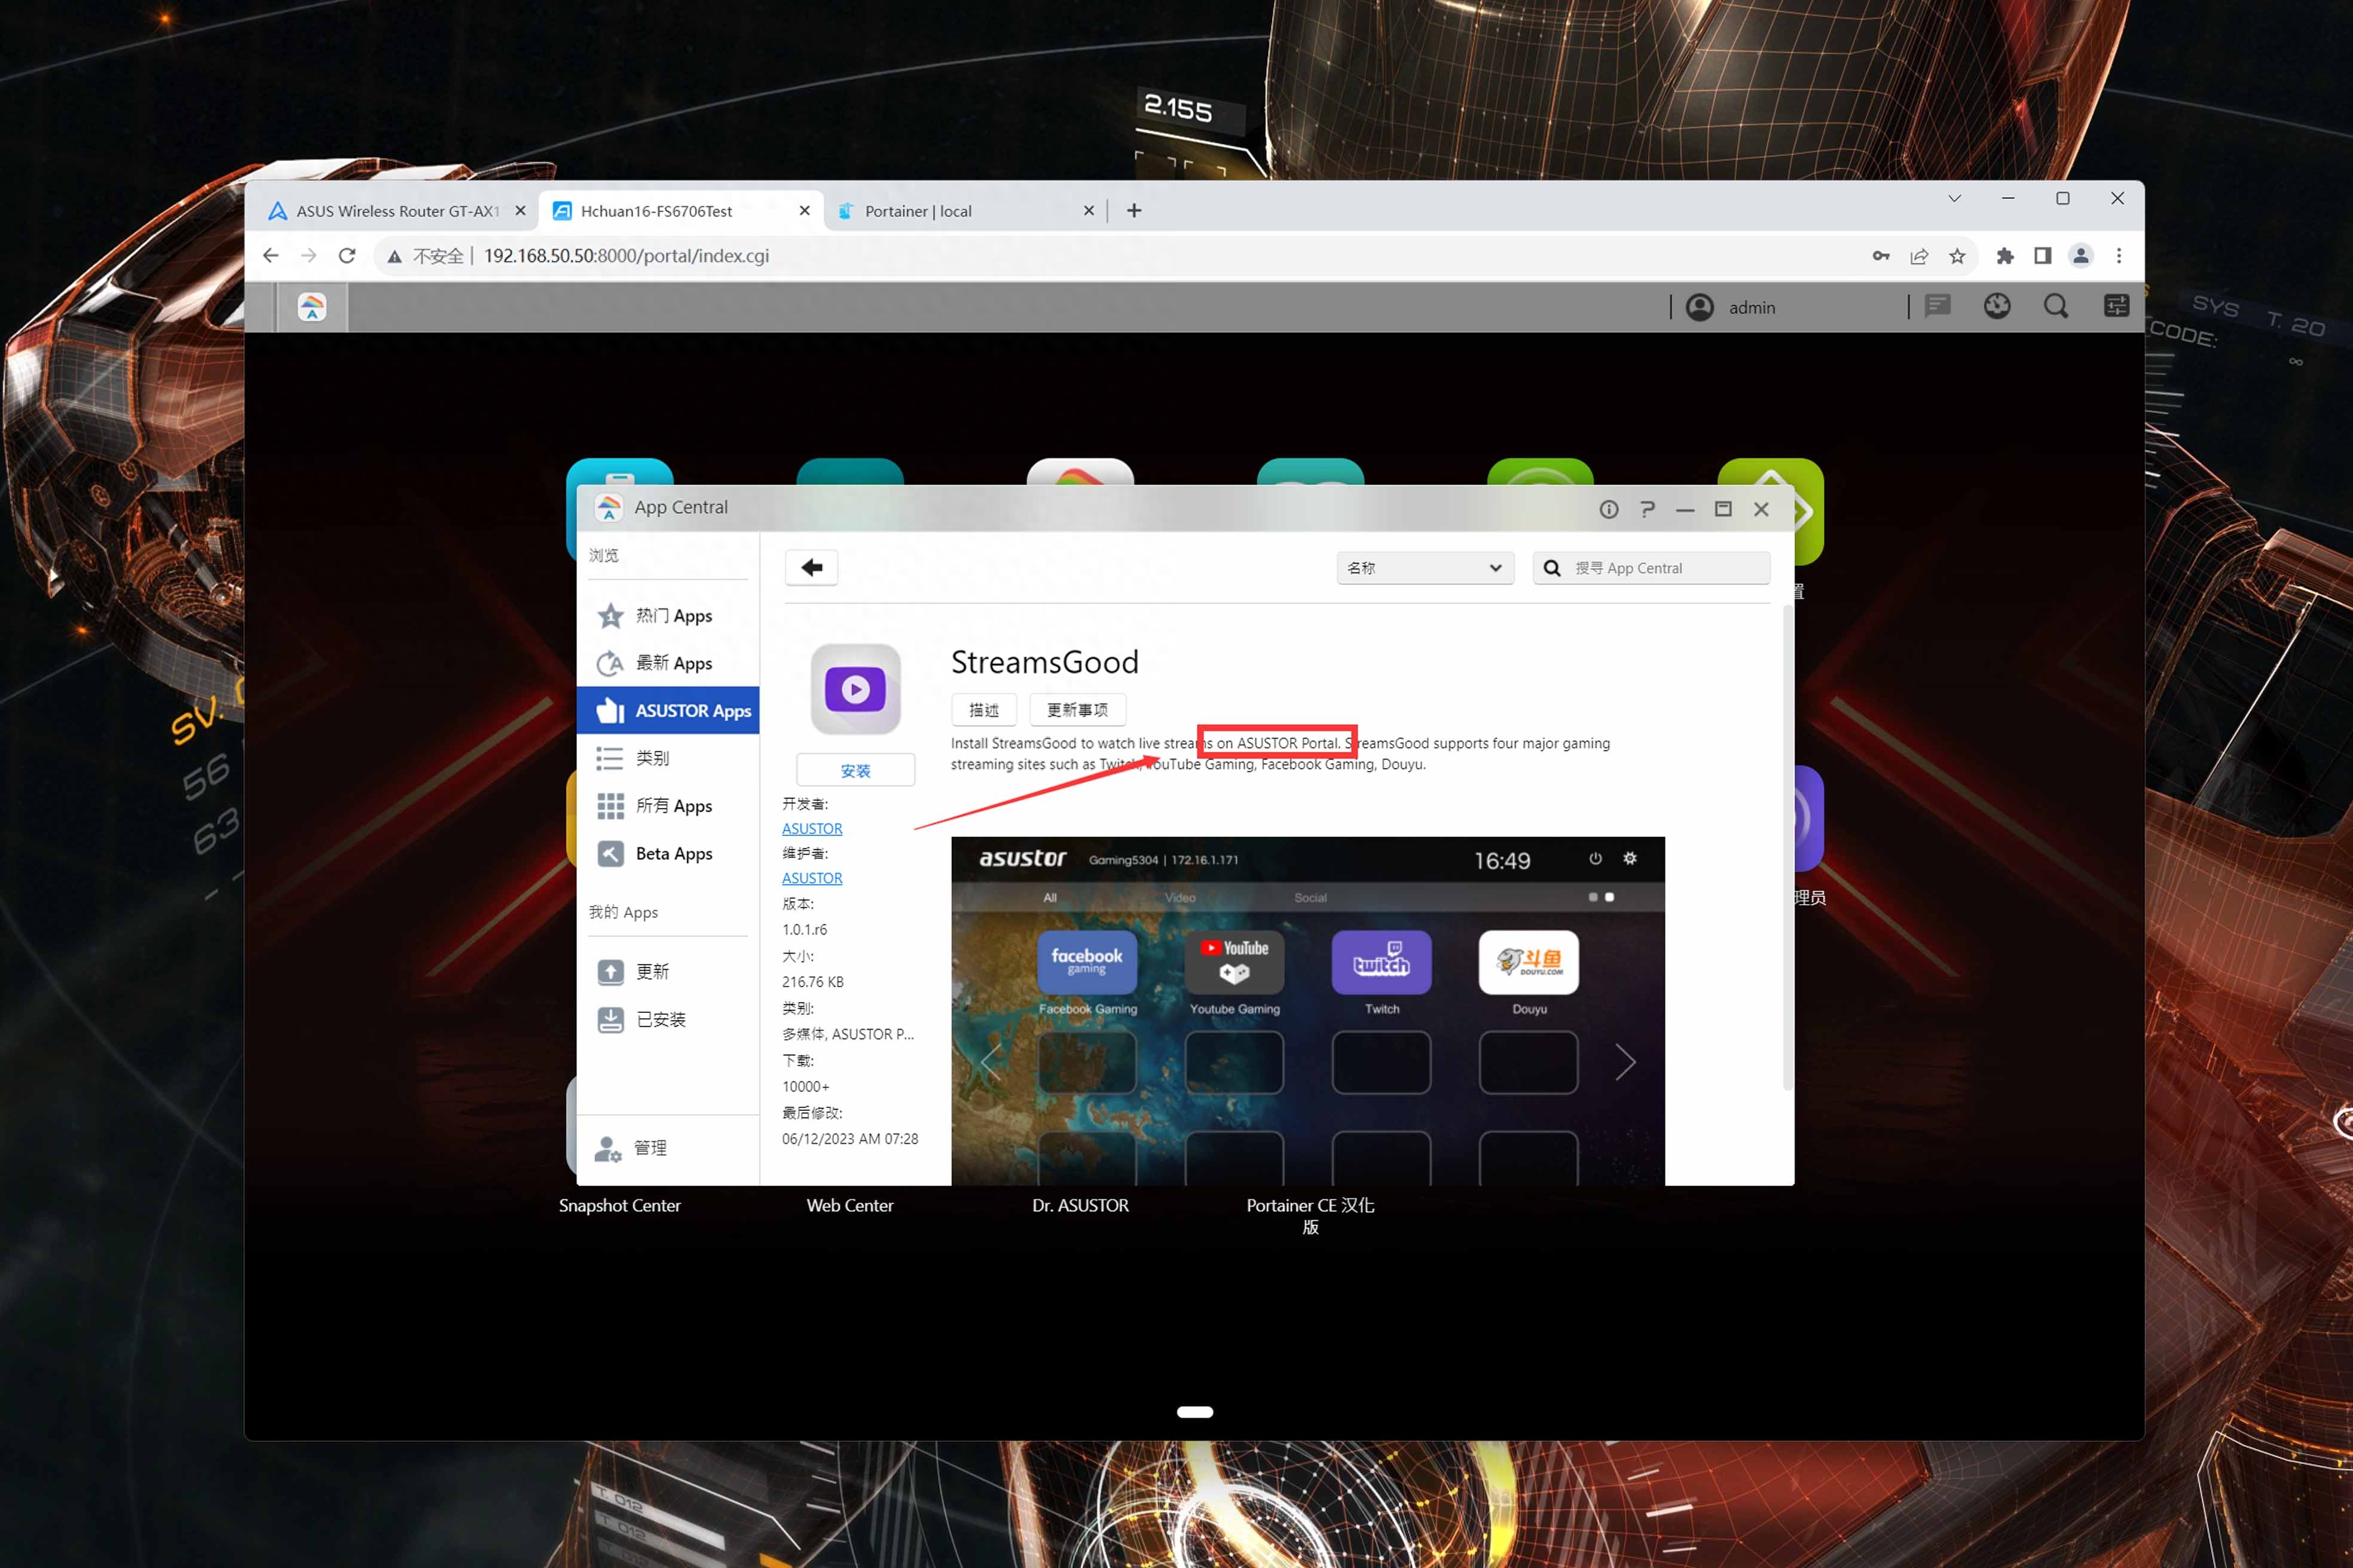Bookmark this page with the star icon
Image resolution: width=2353 pixels, height=1568 pixels.
click(x=1957, y=256)
